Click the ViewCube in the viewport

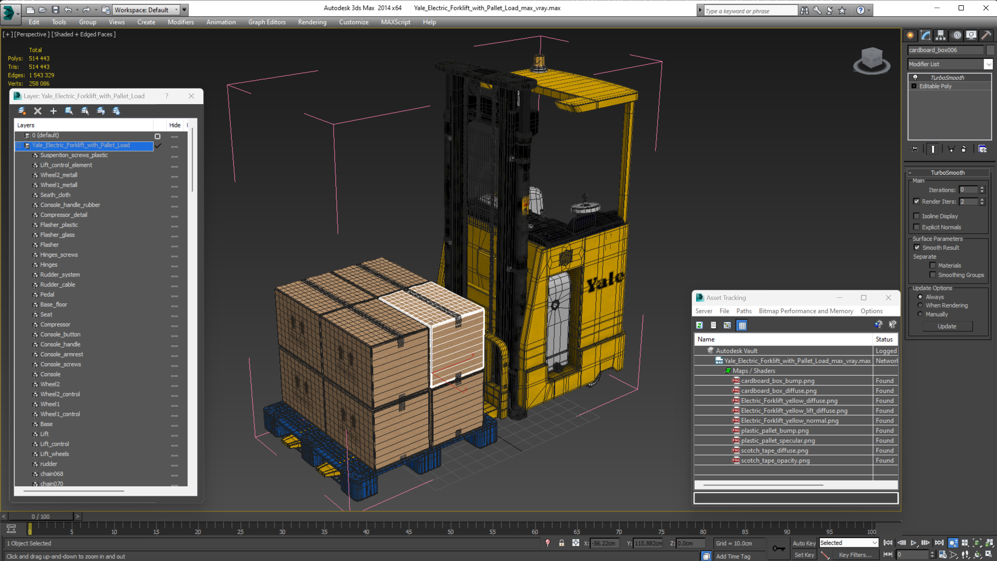pos(872,60)
